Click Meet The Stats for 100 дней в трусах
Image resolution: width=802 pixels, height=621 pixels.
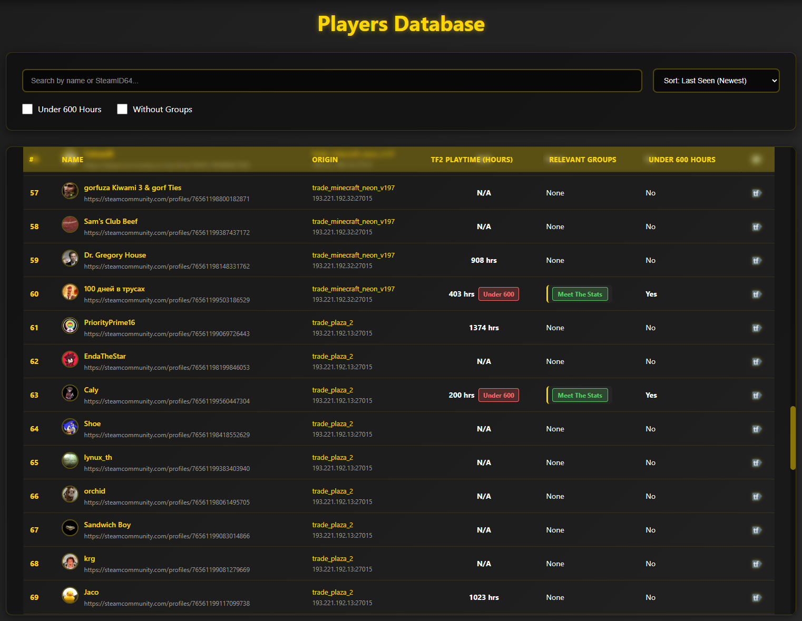click(x=580, y=294)
